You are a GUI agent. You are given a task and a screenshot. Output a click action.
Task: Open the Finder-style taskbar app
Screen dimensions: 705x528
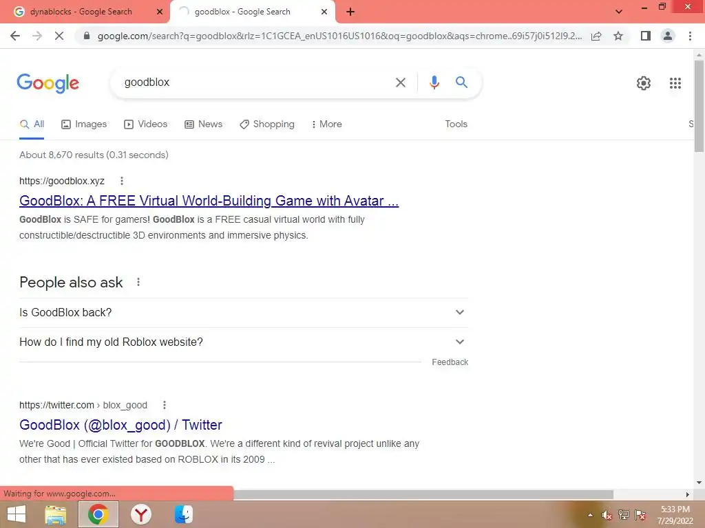(183, 514)
